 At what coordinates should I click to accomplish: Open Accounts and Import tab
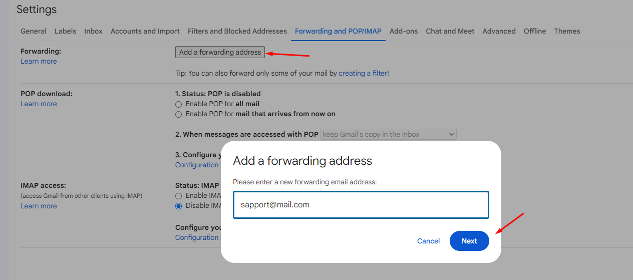[145, 31]
